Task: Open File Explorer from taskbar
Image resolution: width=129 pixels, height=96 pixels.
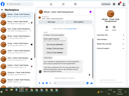Action: [12, 90]
